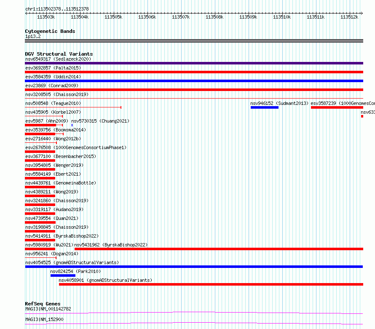This screenshot has height=329, width=375.
Task: Select nsv956241 (Dogan2014) label
Action: pyautogui.click(x=52, y=254)
